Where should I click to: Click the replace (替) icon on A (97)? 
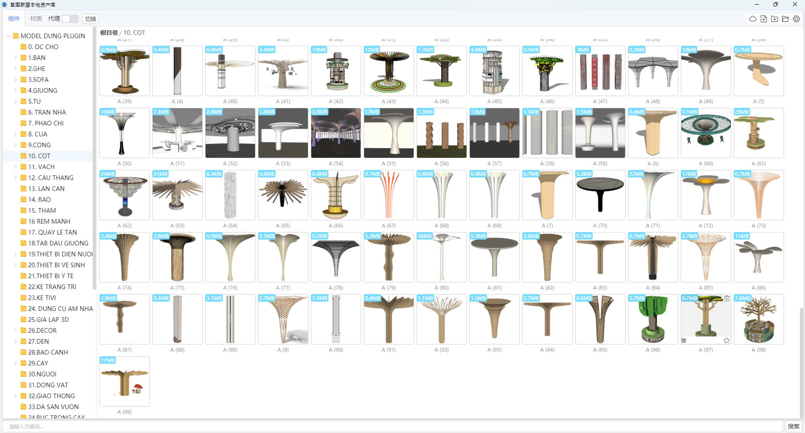coord(684,340)
